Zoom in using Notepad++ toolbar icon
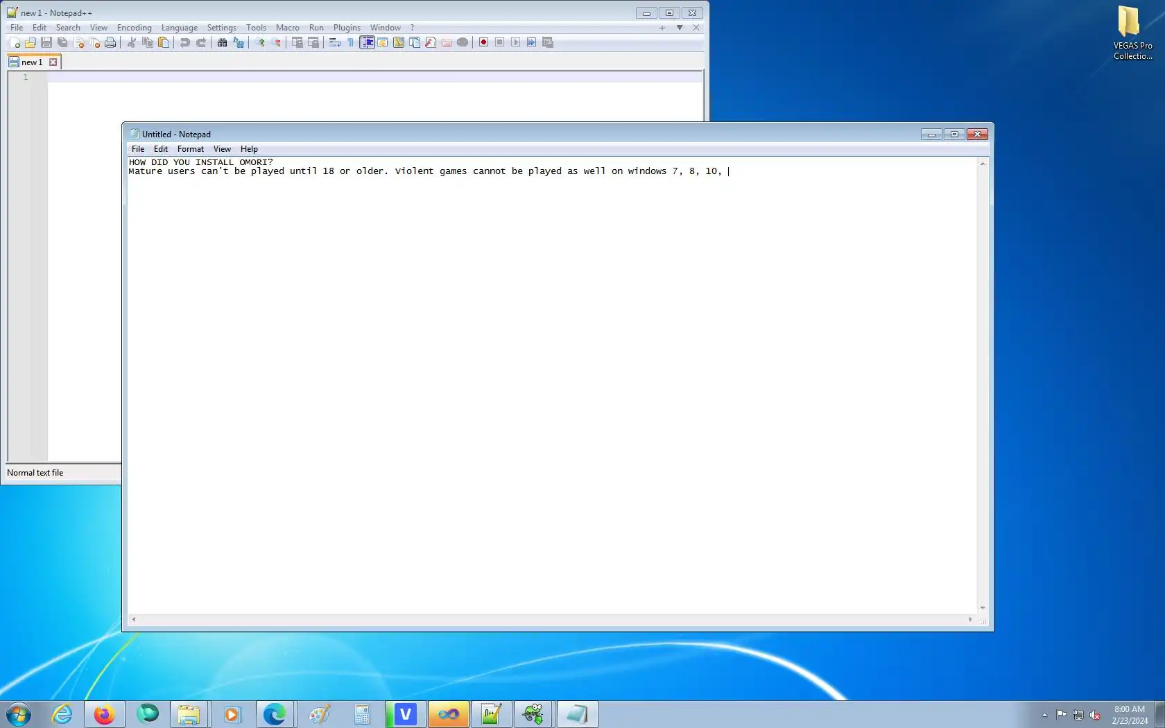The width and height of the screenshot is (1165, 728). pos(260,42)
